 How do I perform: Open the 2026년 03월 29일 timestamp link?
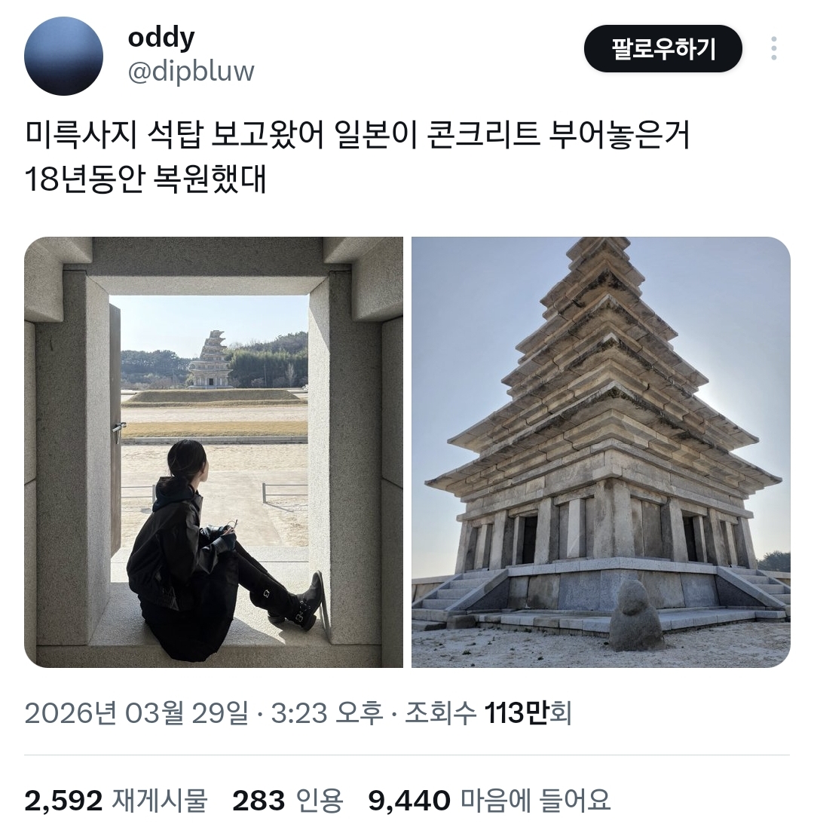click(x=136, y=713)
